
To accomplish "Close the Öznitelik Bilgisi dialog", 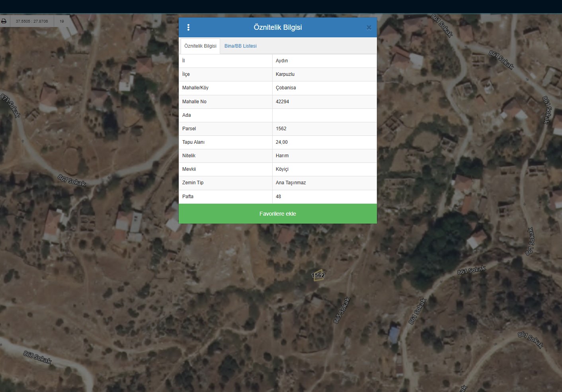I will pos(369,27).
